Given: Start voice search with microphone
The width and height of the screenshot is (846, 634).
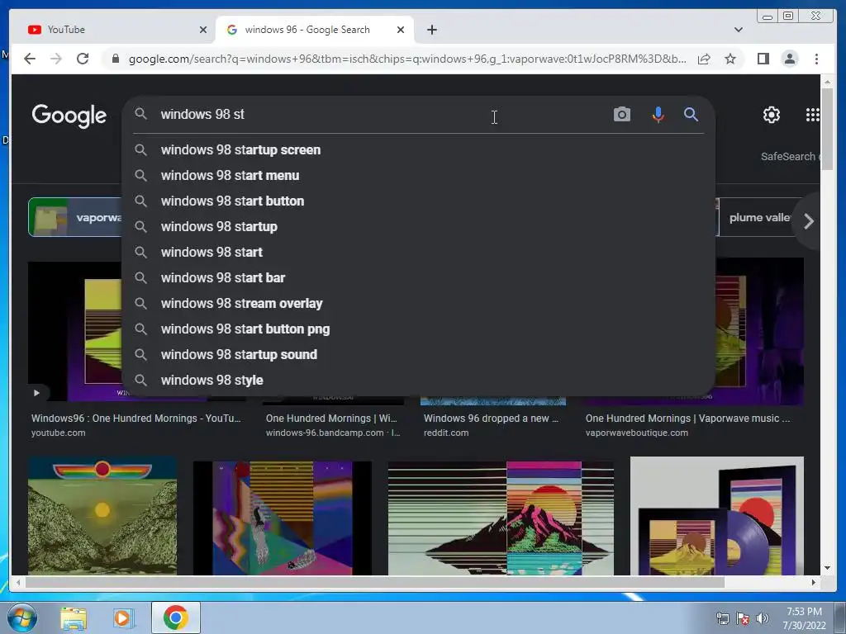Looking at the screenshot, I should (658, 114).
